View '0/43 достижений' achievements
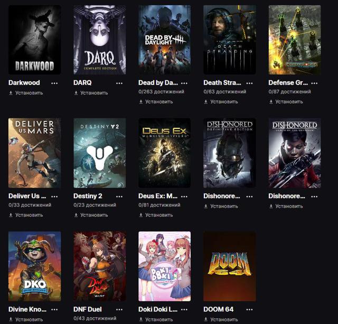 95,318
